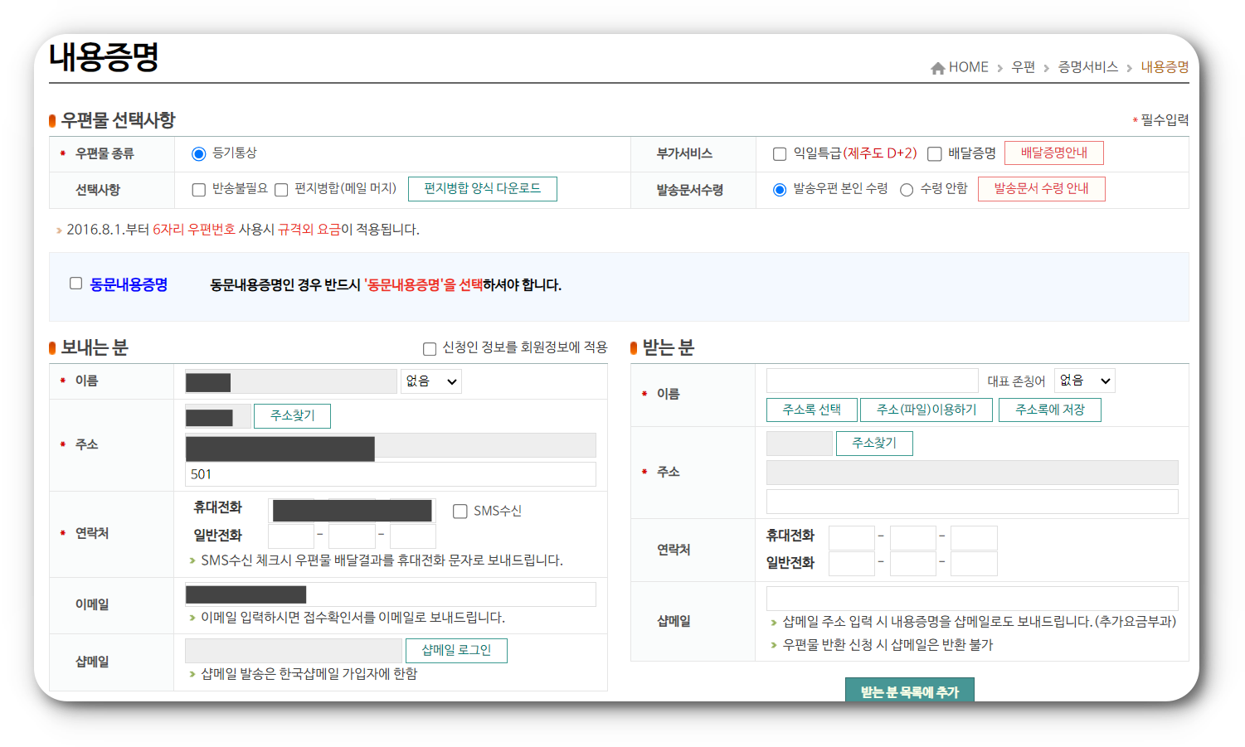Click the HOME house icon in breadcrumb
1245x747 pixels.
coord(938,66)
